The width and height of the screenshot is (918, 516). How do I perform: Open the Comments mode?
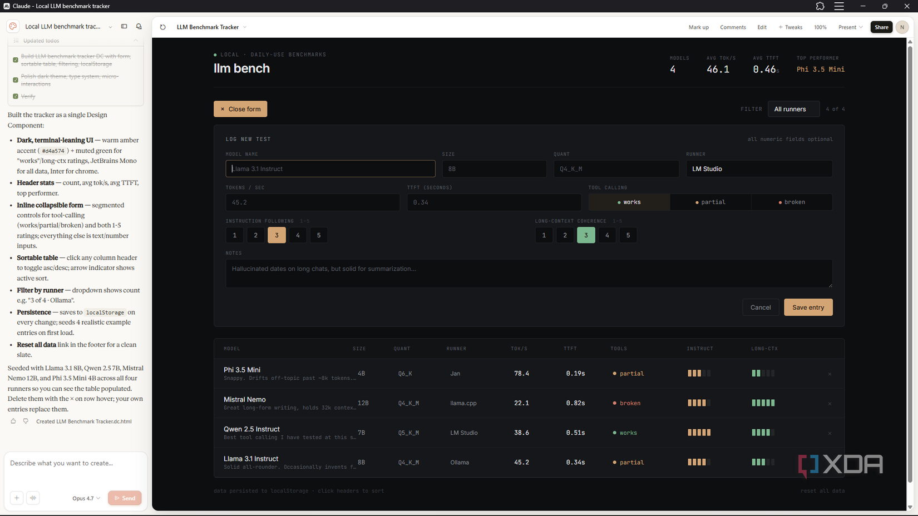coord(733,27)
